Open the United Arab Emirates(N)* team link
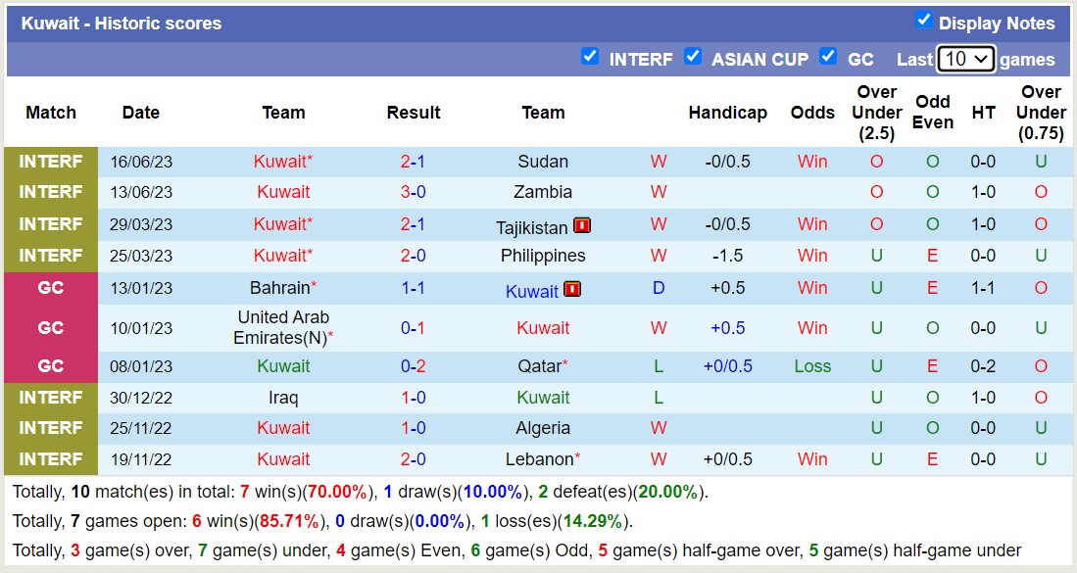 click(283, 327)
